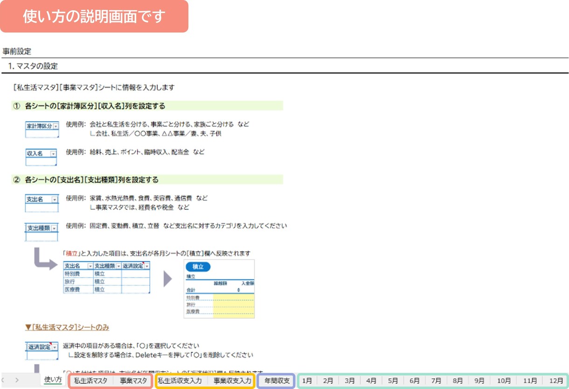Open the standalone 返済設定 filter dropdown arrow
The height and width of the screenshot is (389, 569).
pyautogui.click(x=55, y=347)
